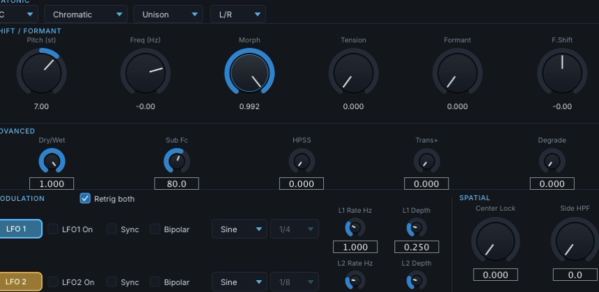Screen dimensions: 599x292
Task: Click the Formant knob
Action: click(458, 72)
